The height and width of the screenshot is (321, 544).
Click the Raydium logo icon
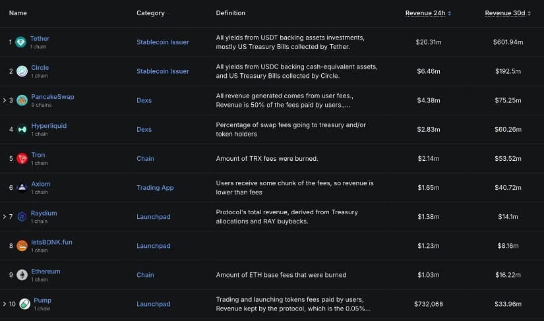22,217
